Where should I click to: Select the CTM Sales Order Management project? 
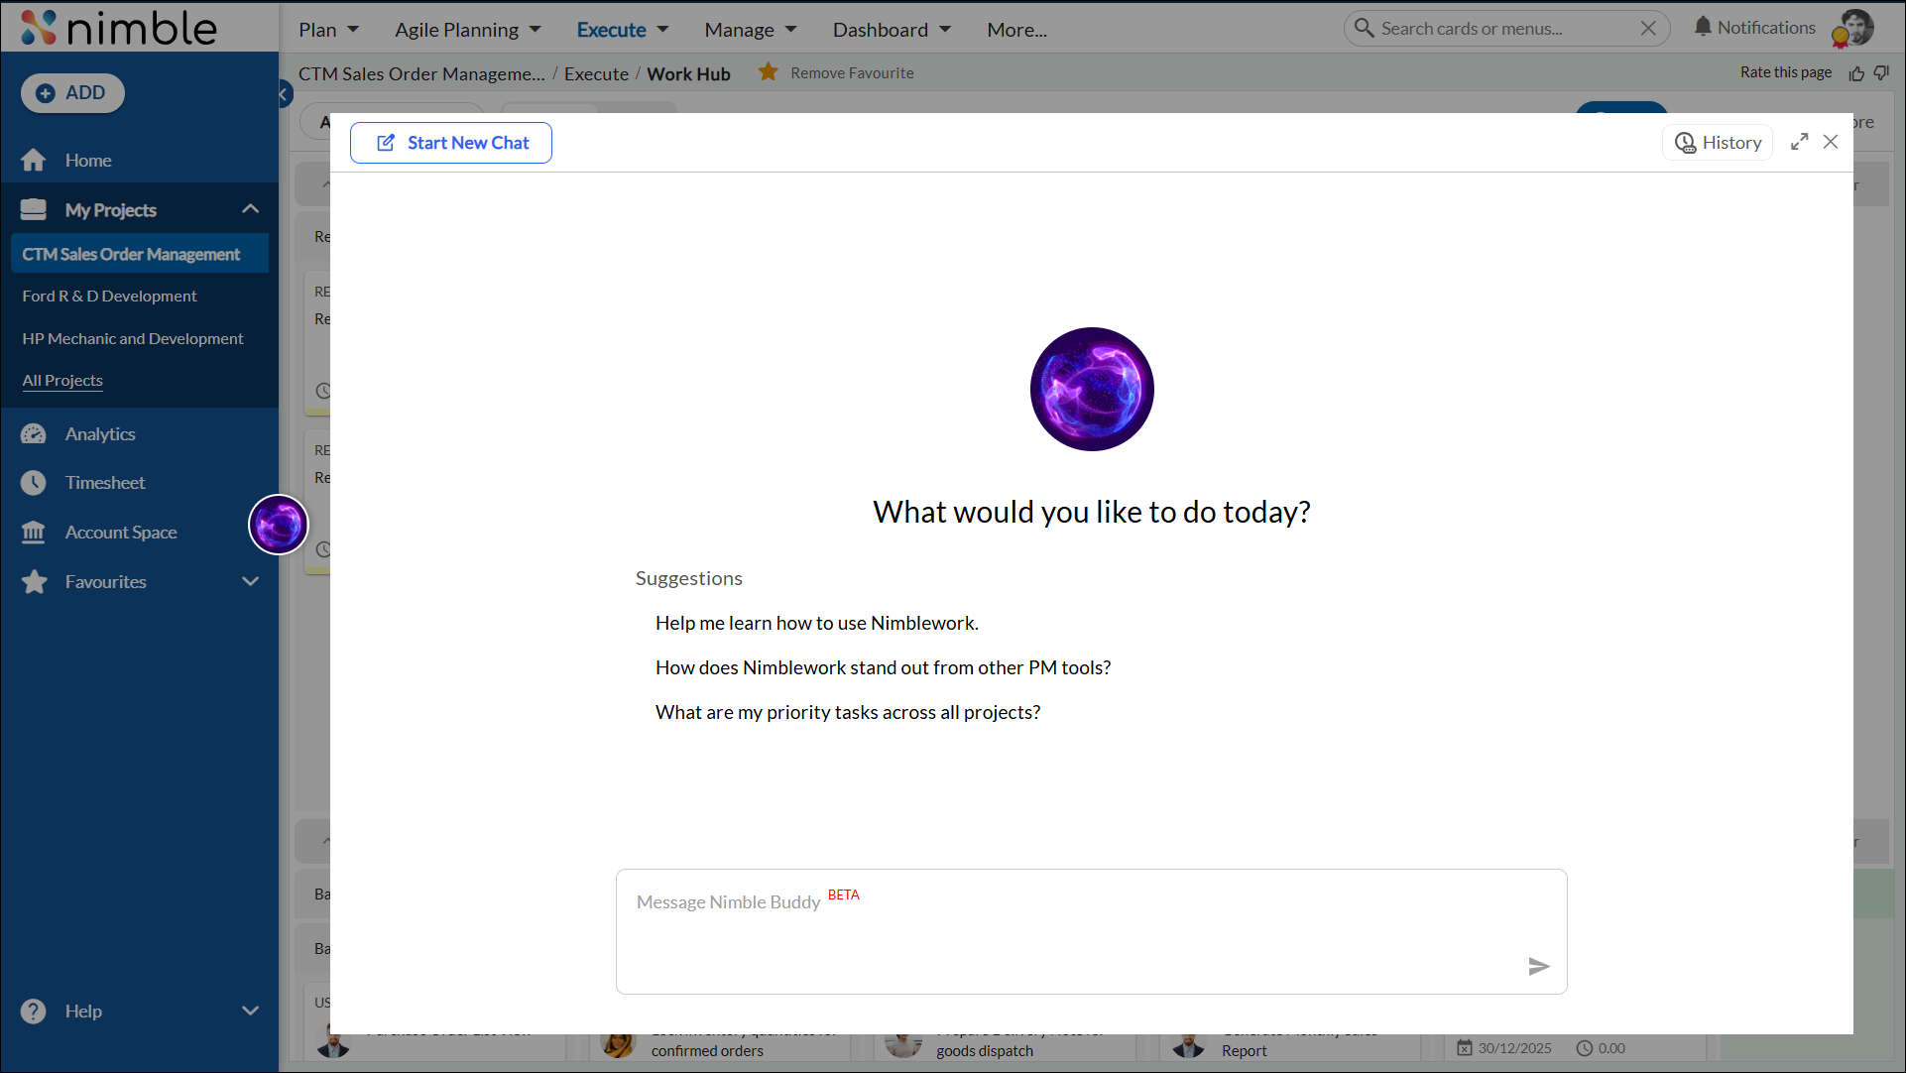(x=140, y=254)
